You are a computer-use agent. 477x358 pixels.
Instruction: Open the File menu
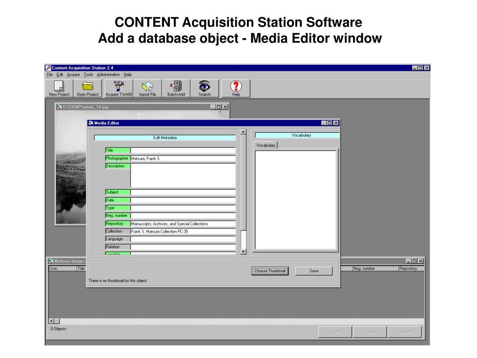tap(49, 75)
